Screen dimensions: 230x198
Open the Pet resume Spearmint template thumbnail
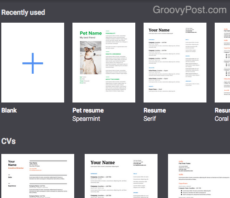point(104,62)
